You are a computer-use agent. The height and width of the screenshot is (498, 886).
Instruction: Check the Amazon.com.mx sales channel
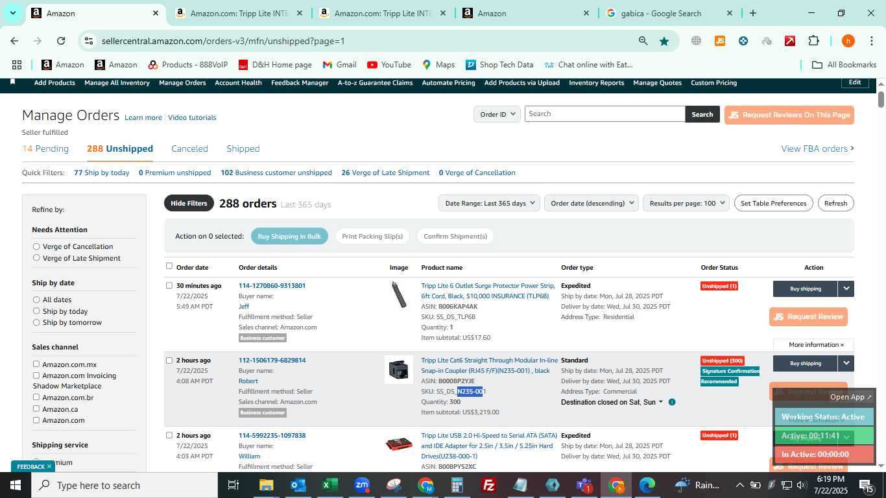[36, 364]
